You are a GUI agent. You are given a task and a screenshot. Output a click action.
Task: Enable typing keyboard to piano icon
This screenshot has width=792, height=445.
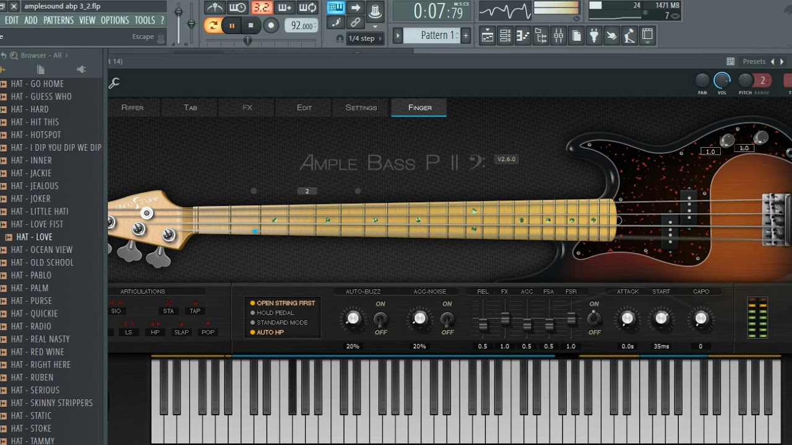pos(336,7)
